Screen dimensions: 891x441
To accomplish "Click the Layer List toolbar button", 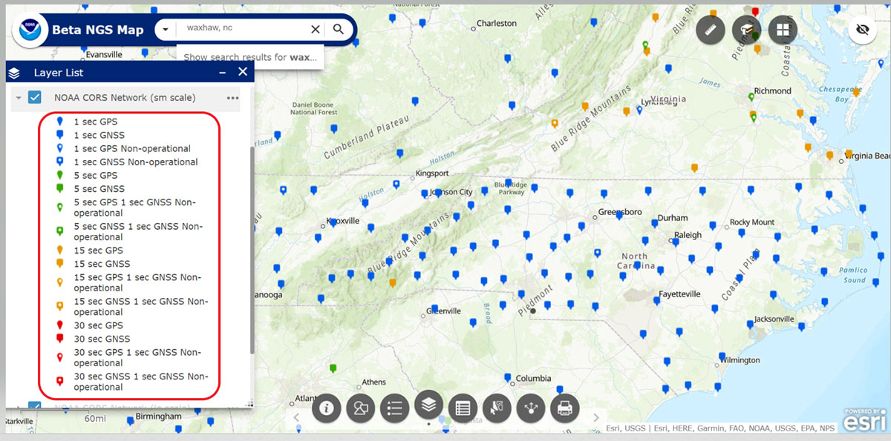I will [x=428, y=404].
